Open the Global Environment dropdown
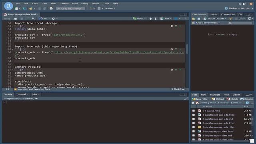Screen dimensions: 256x144 (x=206, y=23)
